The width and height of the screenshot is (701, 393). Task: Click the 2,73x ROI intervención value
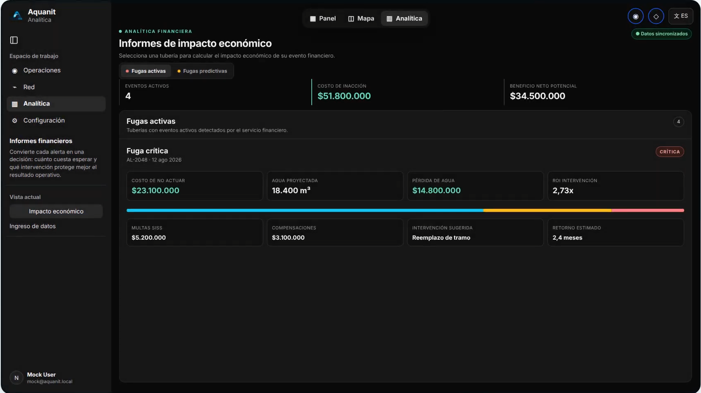563,190
